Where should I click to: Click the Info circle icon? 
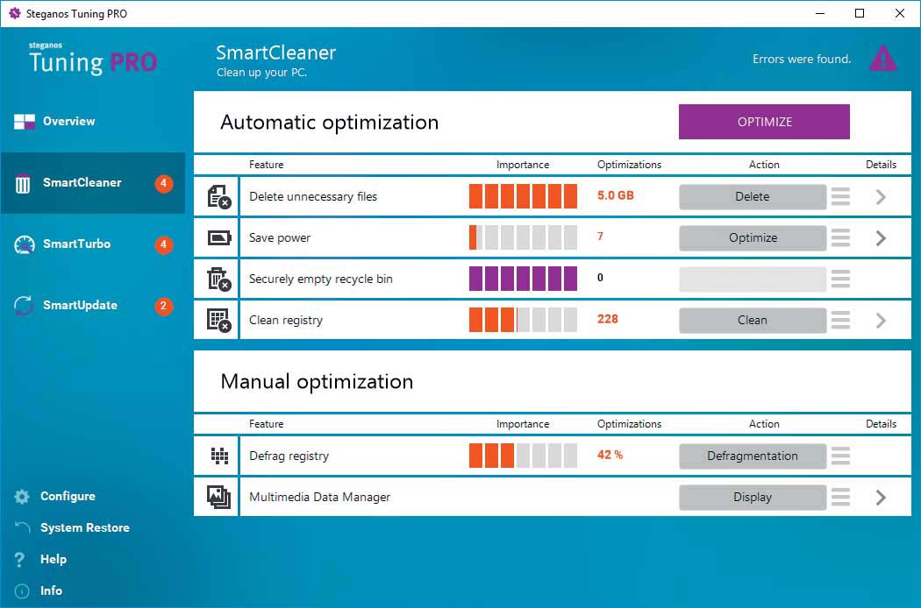click(x=21, y=591)
